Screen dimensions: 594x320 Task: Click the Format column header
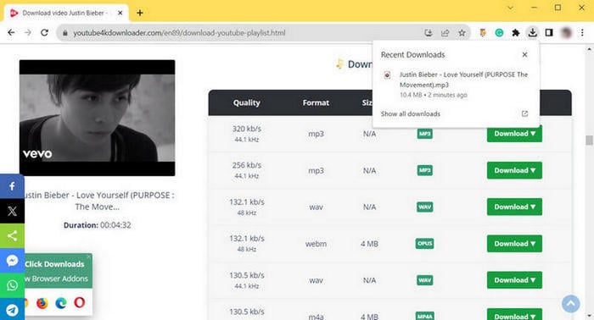(316, 102)
